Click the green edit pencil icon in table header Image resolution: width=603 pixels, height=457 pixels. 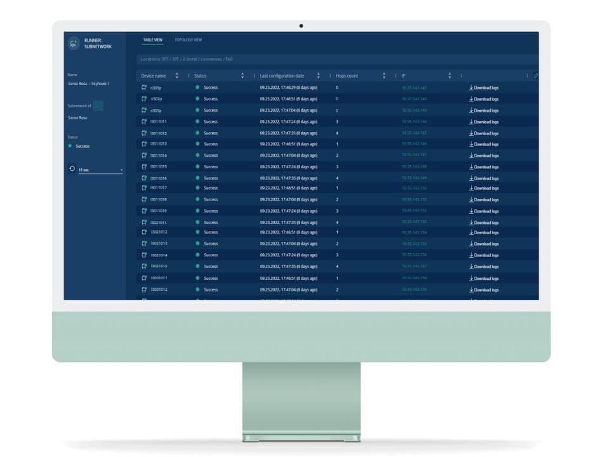tap(535, 76)
